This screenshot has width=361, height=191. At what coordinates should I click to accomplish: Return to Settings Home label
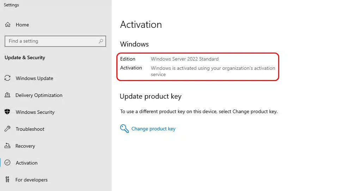[x=22, y=25]
